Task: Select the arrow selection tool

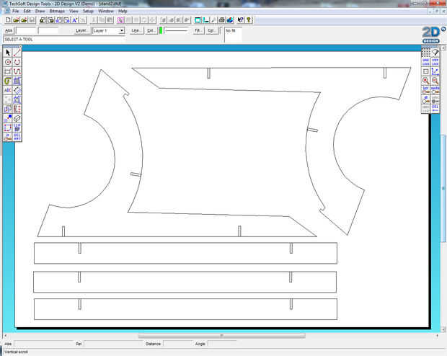Action: (8, 53)
